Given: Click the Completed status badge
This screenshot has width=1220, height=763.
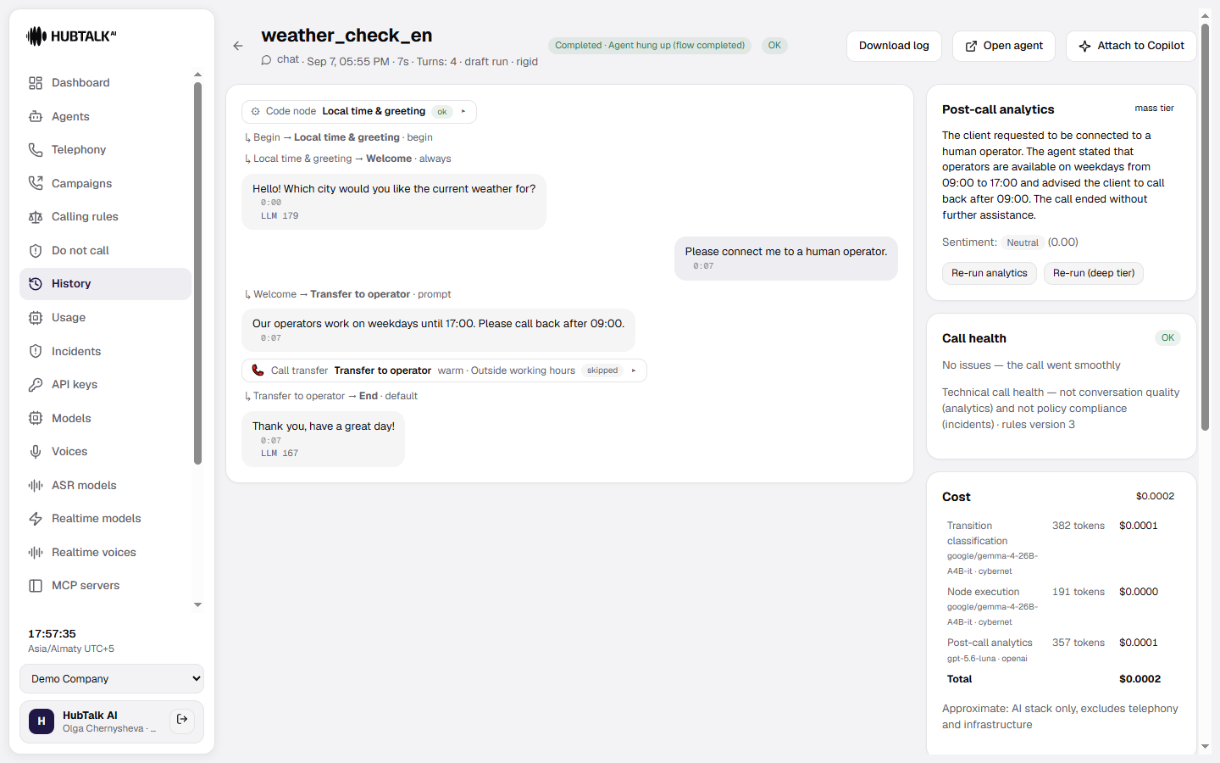Looking at the screenshot, I should (x=650, y=46).
